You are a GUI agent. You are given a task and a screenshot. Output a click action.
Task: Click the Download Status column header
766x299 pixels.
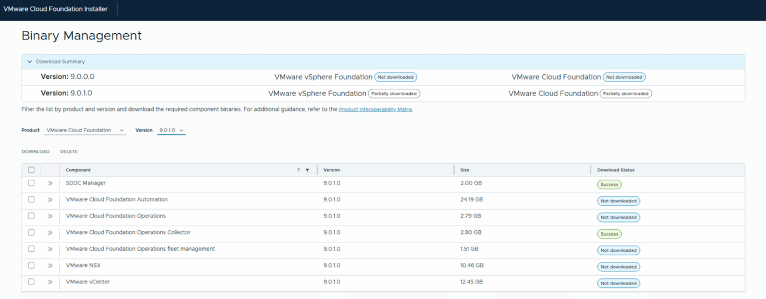pos(616,170)
